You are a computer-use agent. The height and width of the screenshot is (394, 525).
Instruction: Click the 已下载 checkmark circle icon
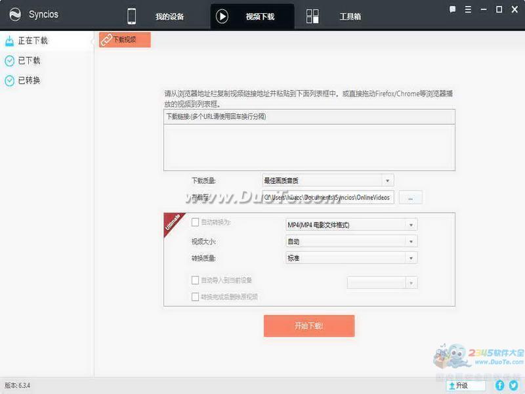coord(9,60)
